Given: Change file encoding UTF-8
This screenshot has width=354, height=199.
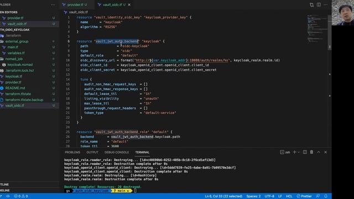Looking at the screenshot, I should (269, 196).
